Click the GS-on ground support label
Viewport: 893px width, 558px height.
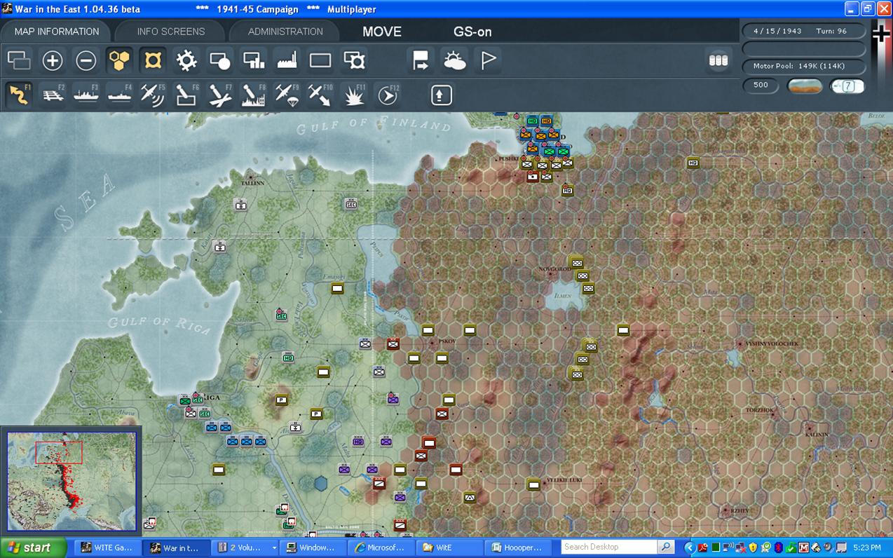(472, 32)
